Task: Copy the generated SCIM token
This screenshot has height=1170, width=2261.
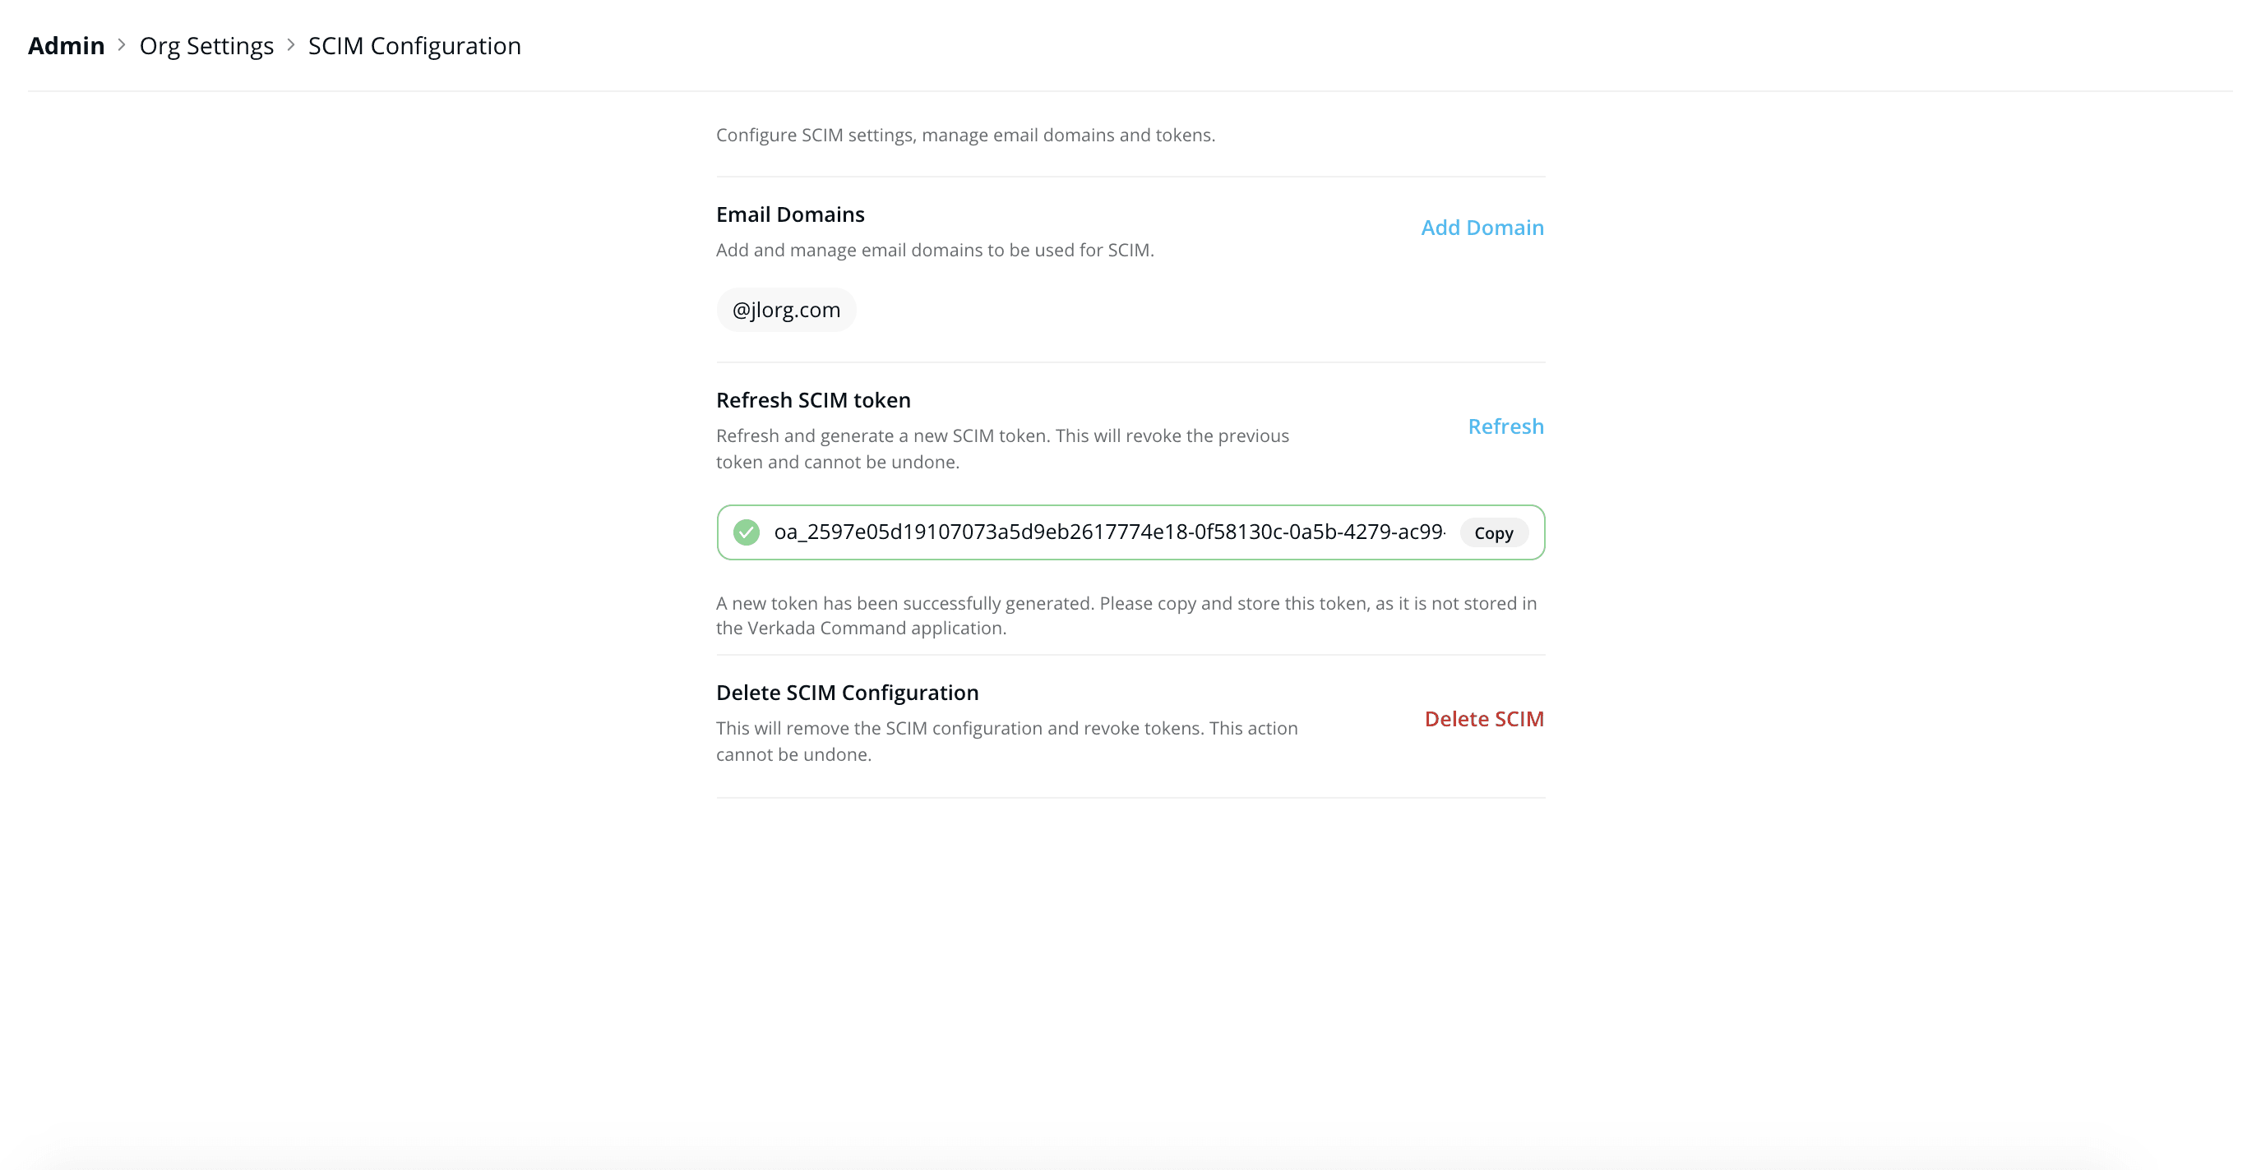Action: point(1493,533)
